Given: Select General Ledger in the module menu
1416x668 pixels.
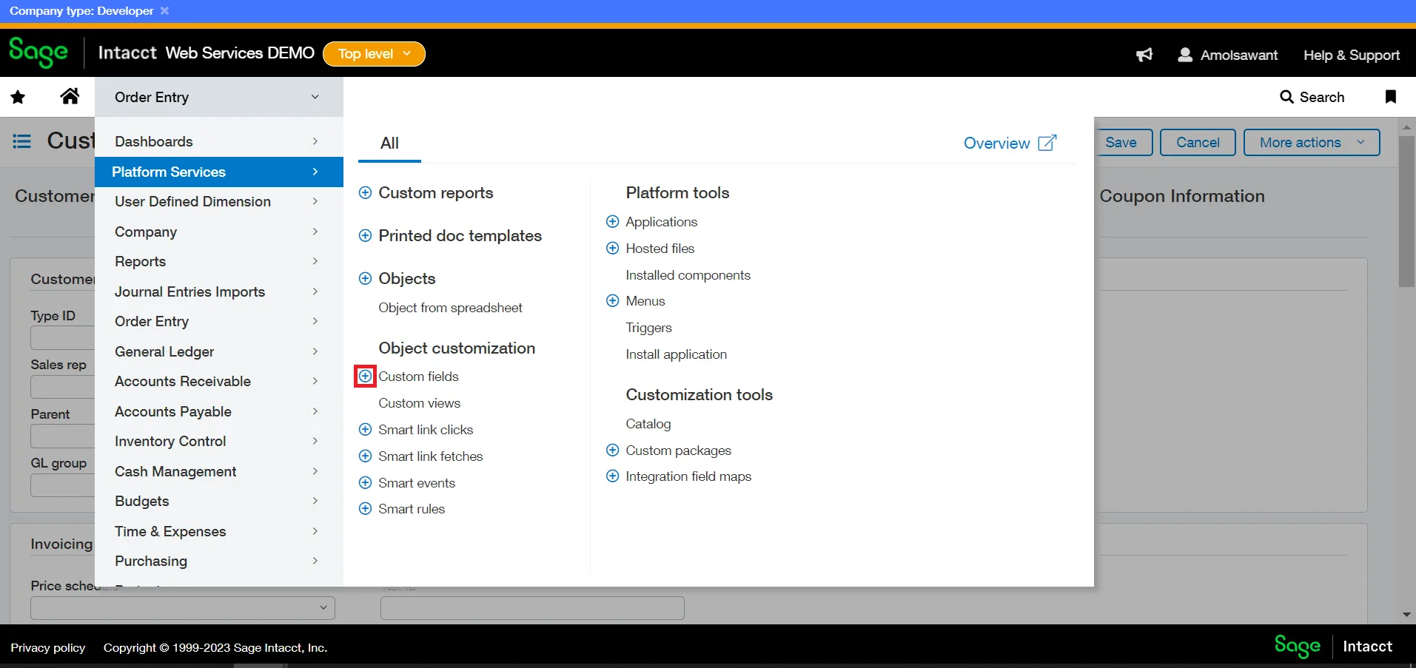Looking at the screenshot, I should coord(164,351).
